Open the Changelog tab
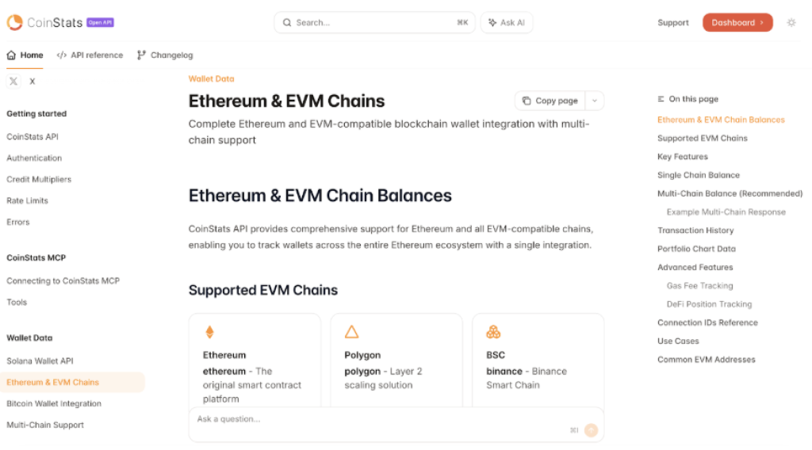The width and height of the screenshot is (812, 450). point(165,55)
